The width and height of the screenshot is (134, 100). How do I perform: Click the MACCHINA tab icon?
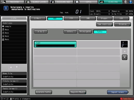4,2
